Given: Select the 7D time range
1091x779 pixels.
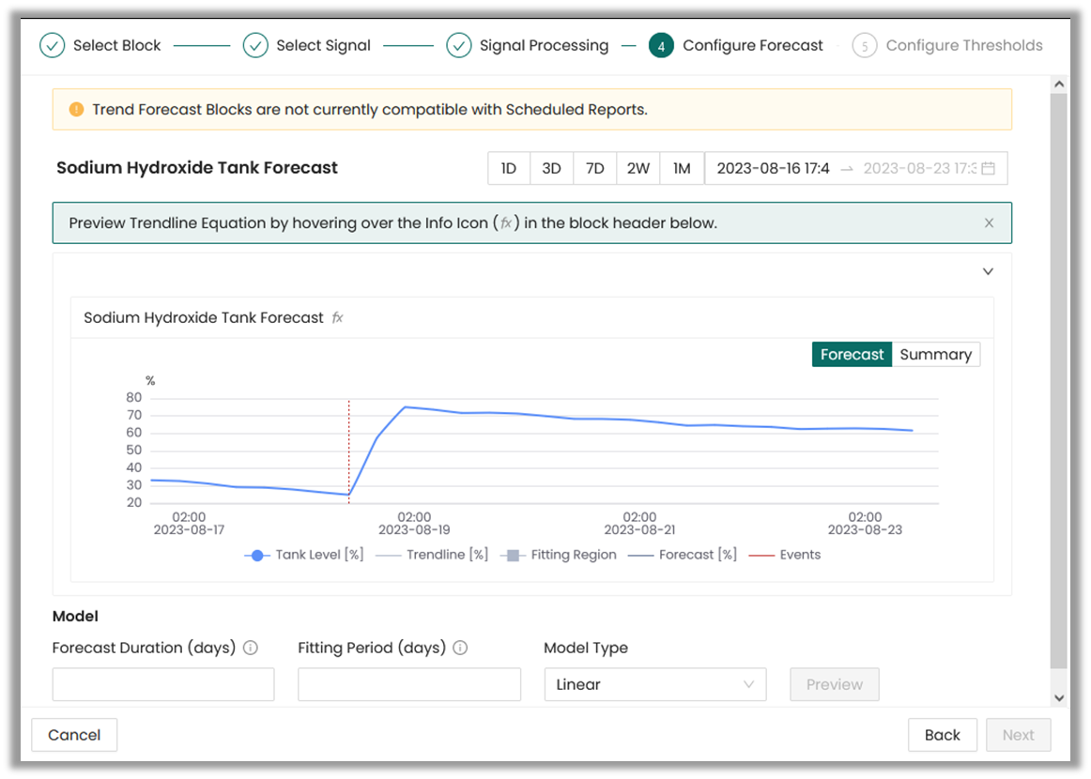Looking at the screenshot, I should pyautogui.click(x=594, y=169).
